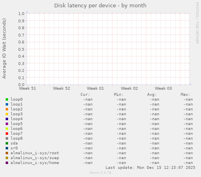Viewport: 201px width, 177px height.
Task: Select the loop2 legend label
Action: point(17,109)
